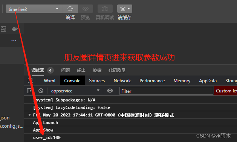Click the 预览 label
This screenshot has height=142, width=237.
(x=85, y=18)
